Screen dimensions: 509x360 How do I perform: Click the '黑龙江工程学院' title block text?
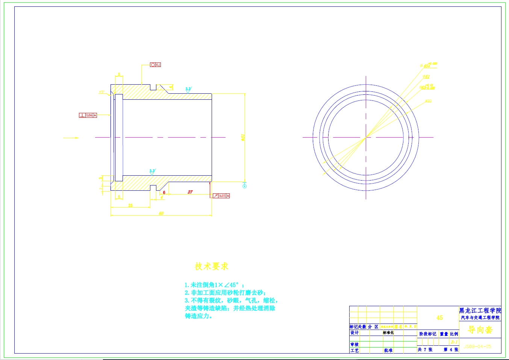click(x=480, y=311)
